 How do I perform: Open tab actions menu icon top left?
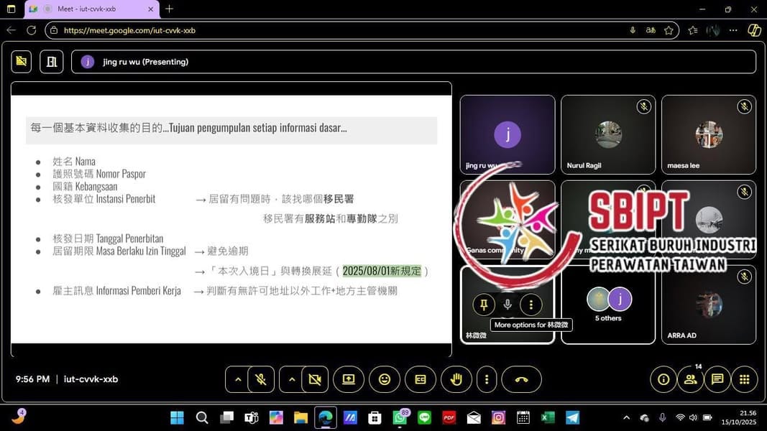coord(12,9)
